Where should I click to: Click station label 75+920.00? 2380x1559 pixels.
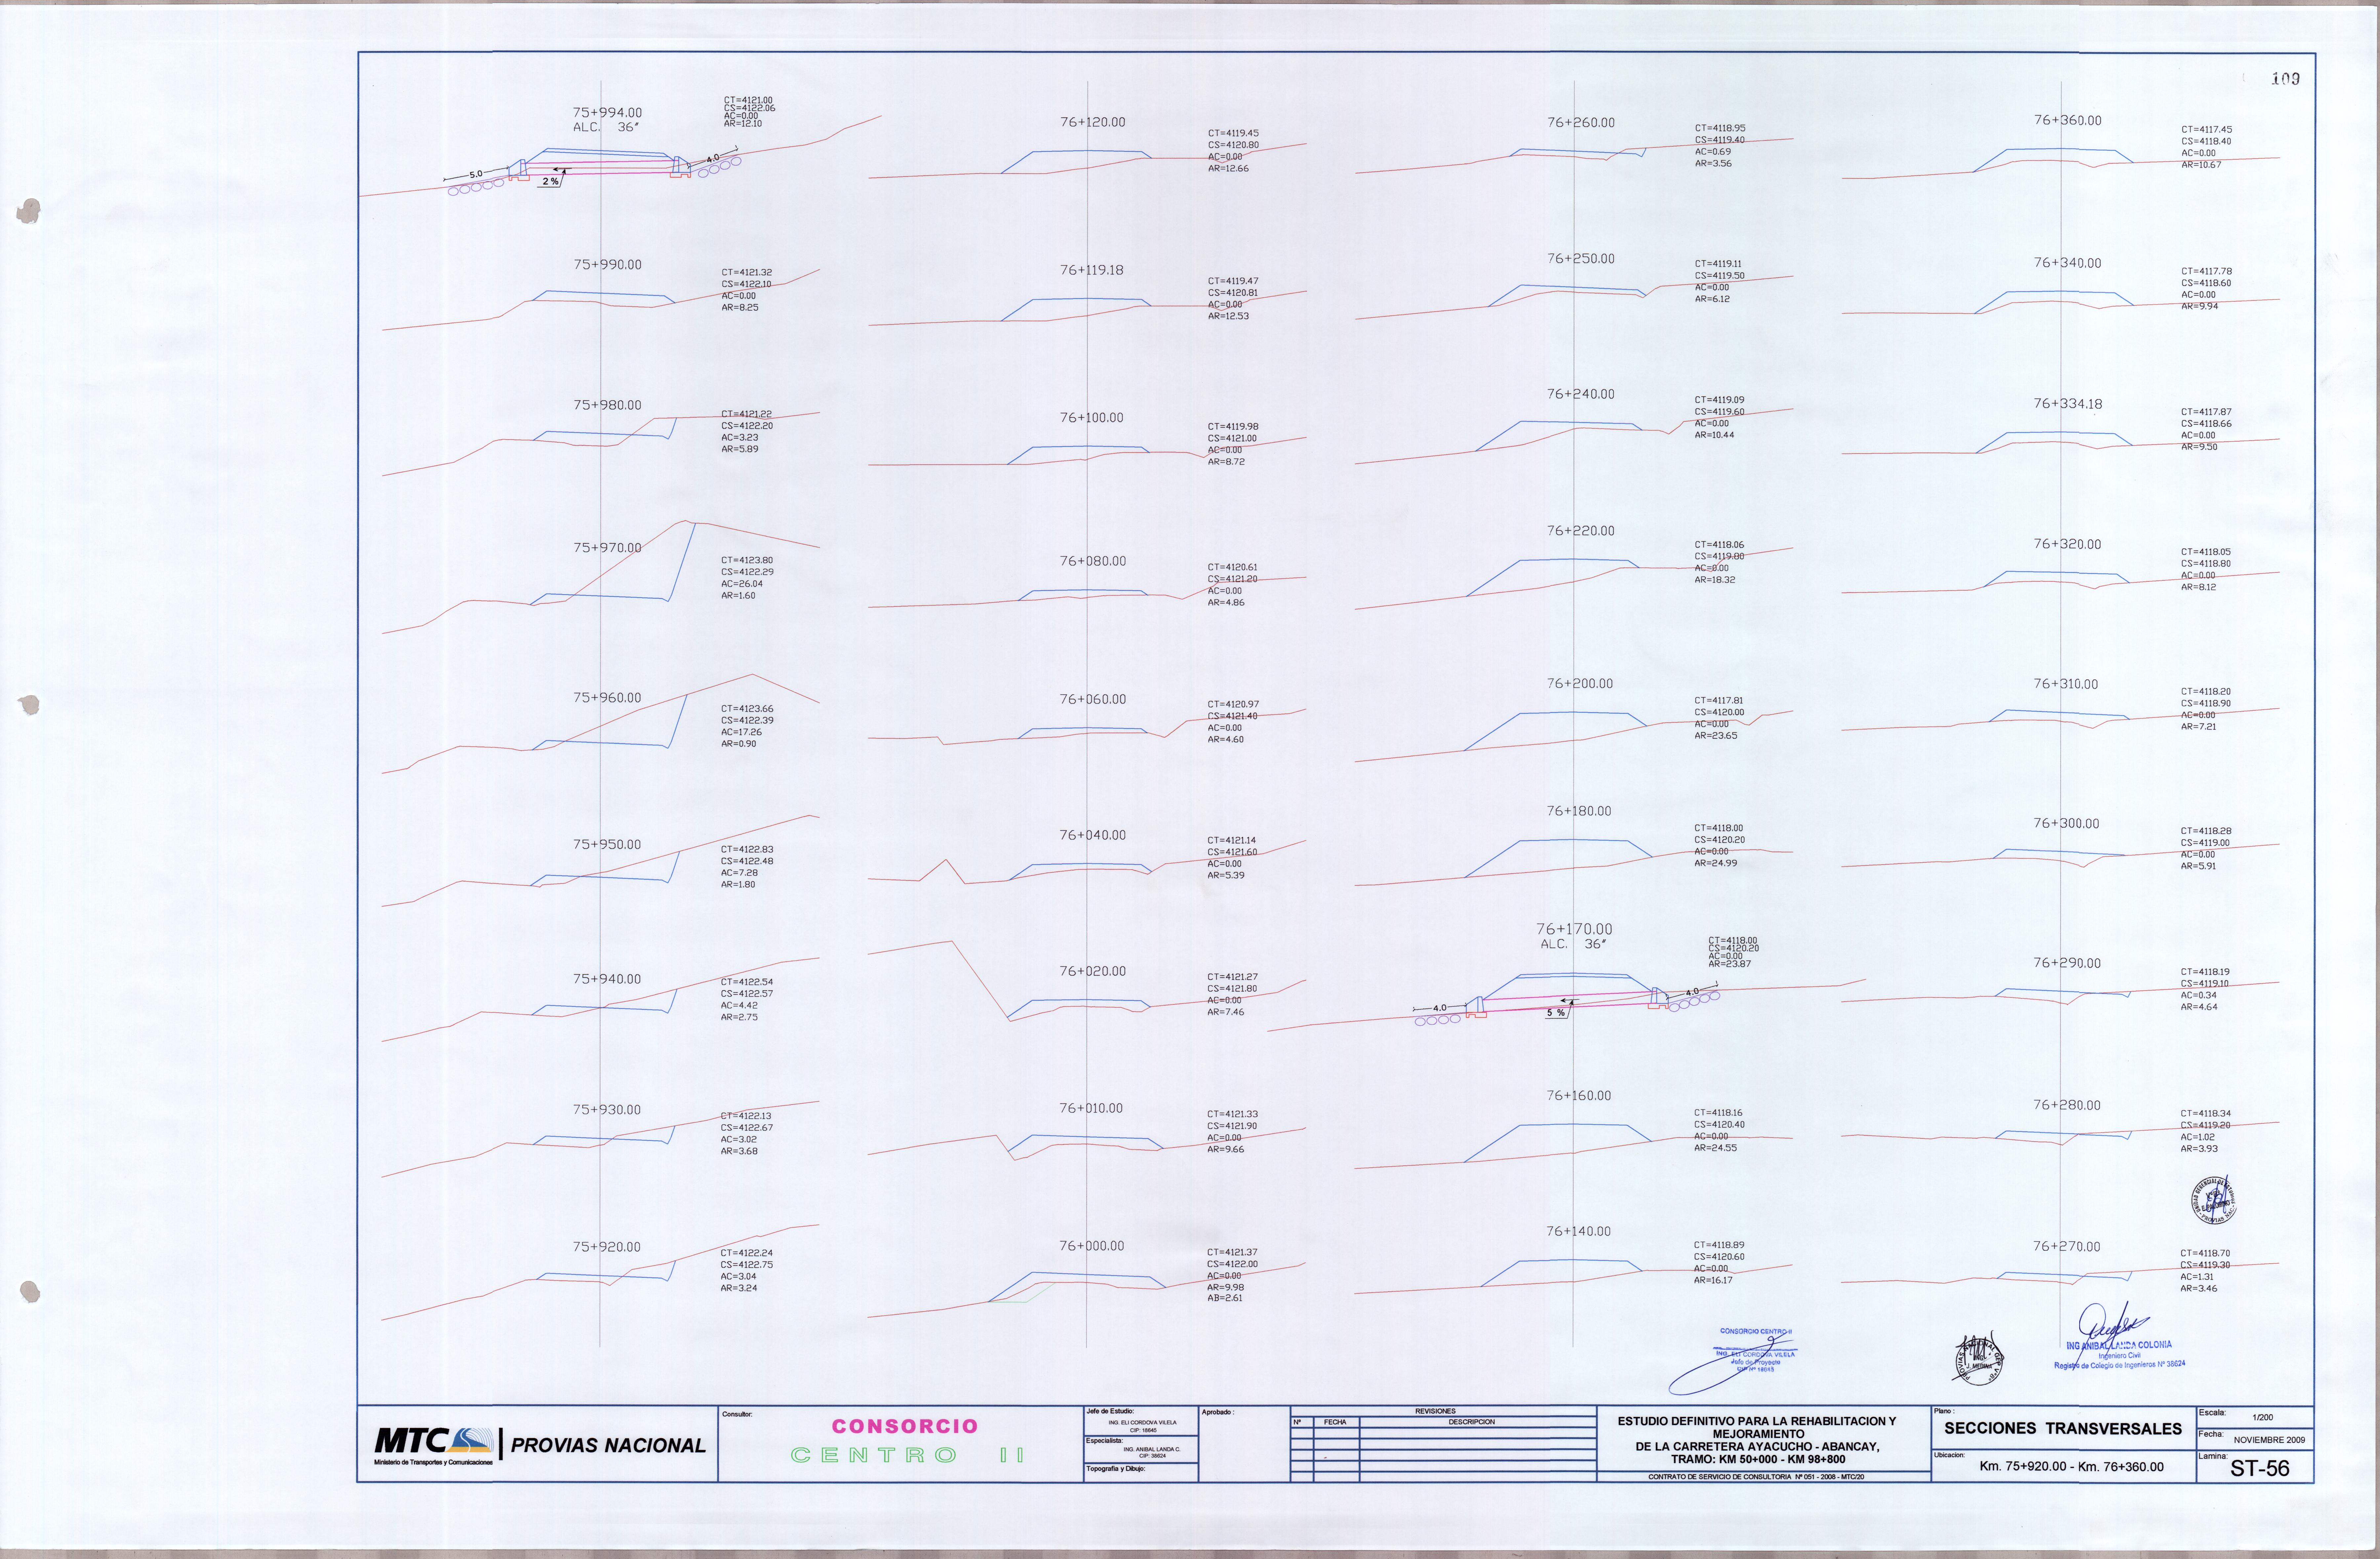pos(607,1247)
